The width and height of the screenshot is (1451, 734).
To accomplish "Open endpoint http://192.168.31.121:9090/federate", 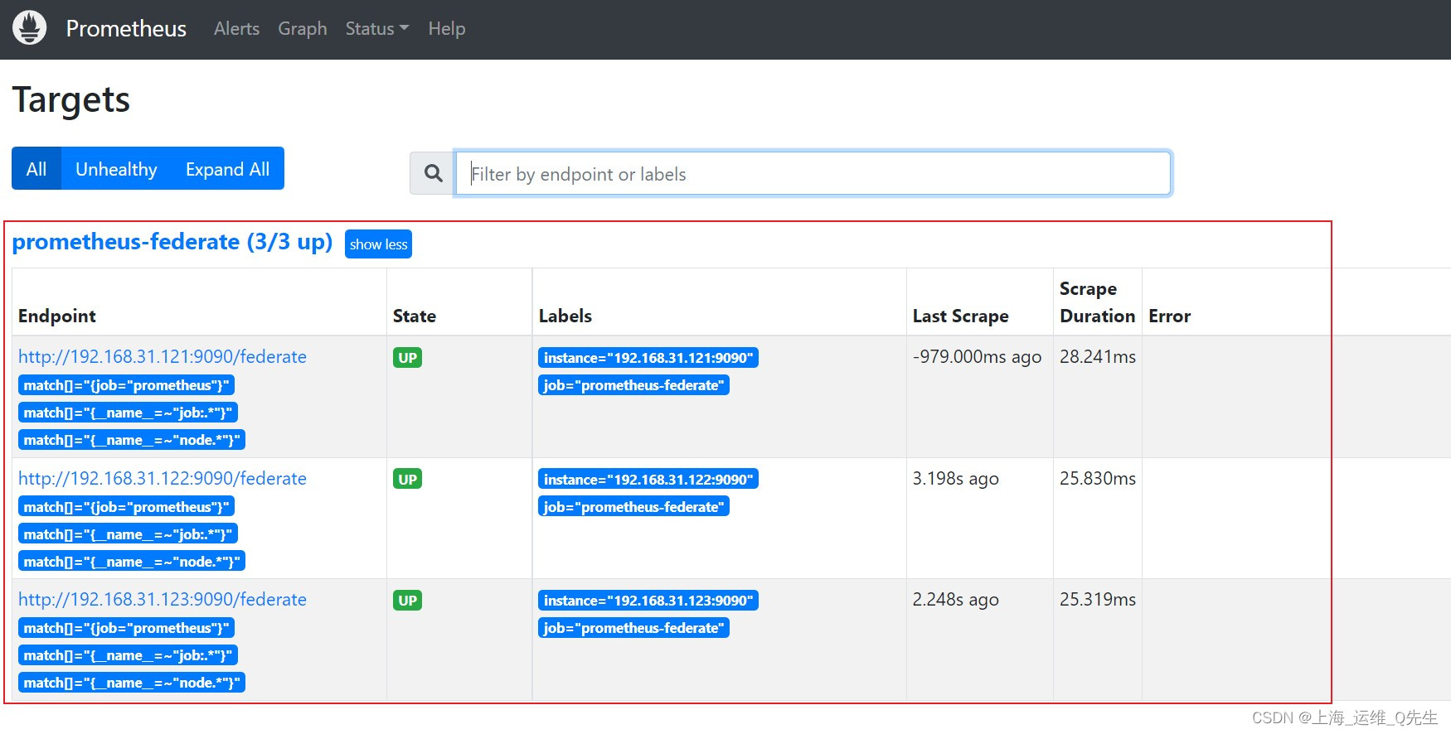I will pyautogui.click(x=163, y=357).
